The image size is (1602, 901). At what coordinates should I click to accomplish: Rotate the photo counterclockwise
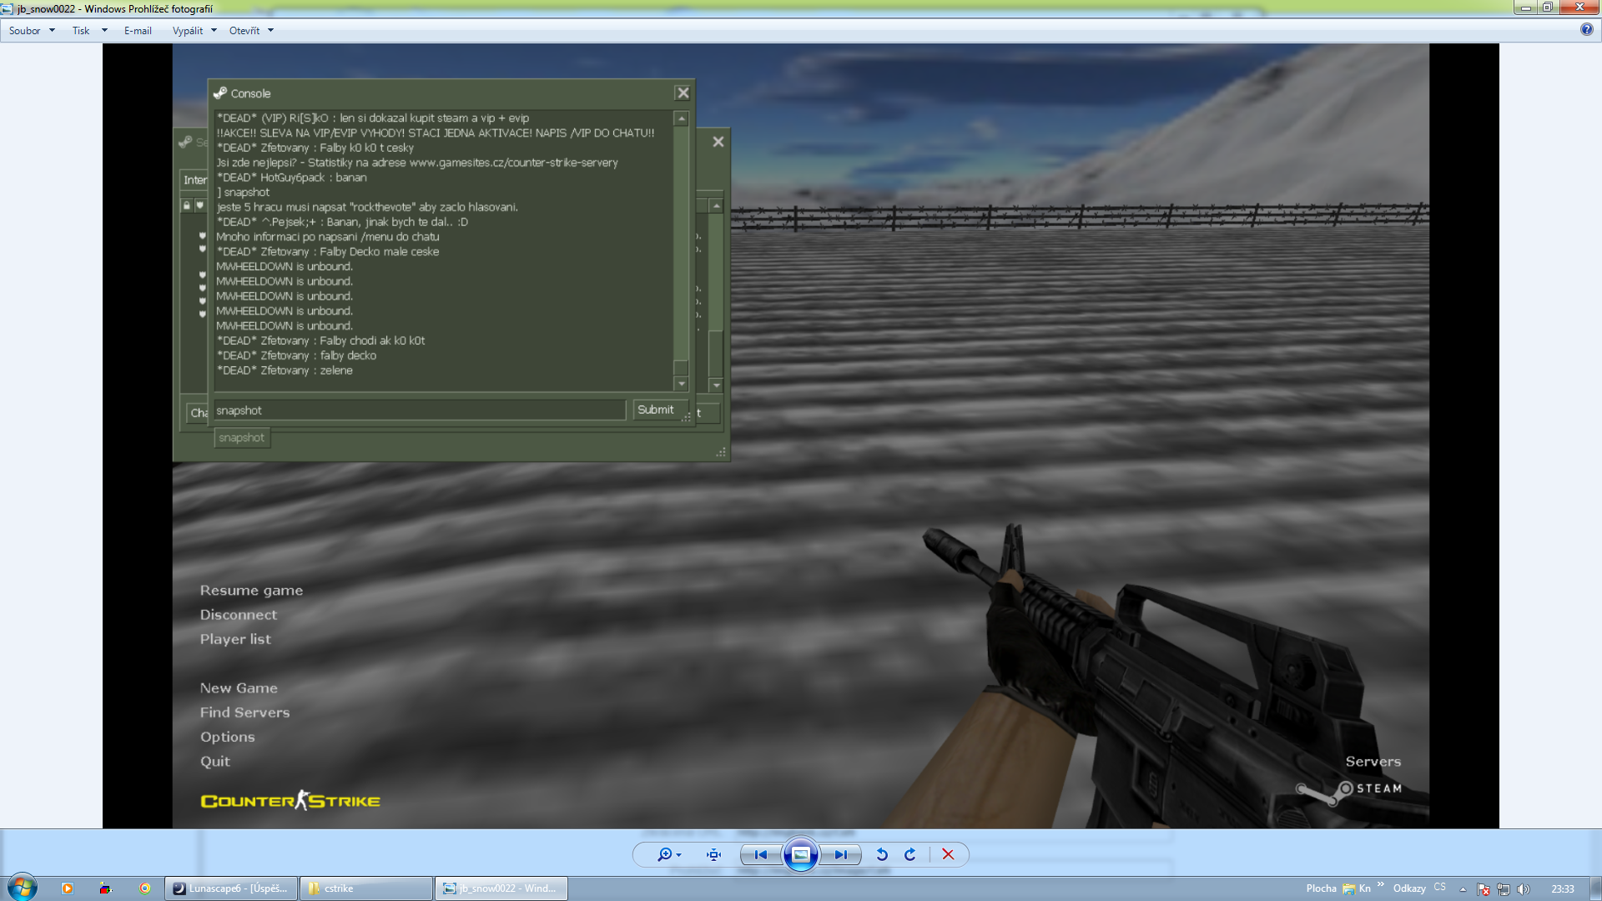coord(881,854)
